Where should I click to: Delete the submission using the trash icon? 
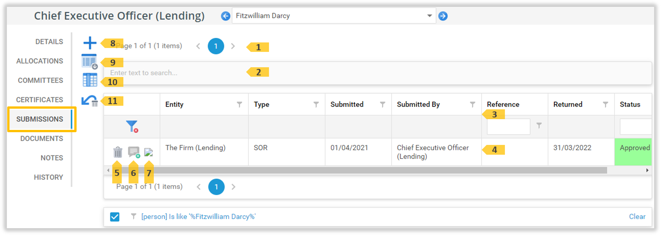(117, 152)
